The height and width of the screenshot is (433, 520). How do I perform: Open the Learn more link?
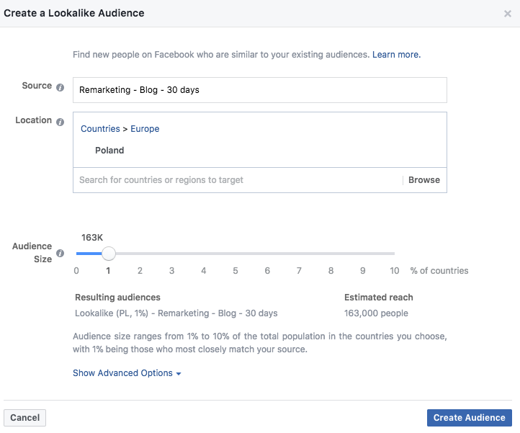396,55
